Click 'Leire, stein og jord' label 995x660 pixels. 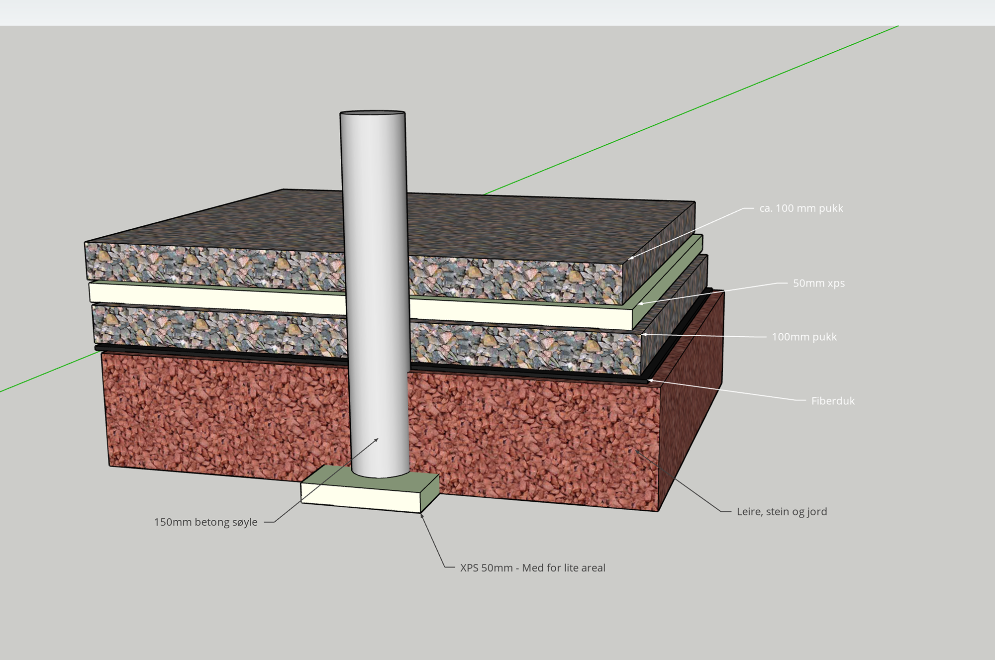(782, 512)
